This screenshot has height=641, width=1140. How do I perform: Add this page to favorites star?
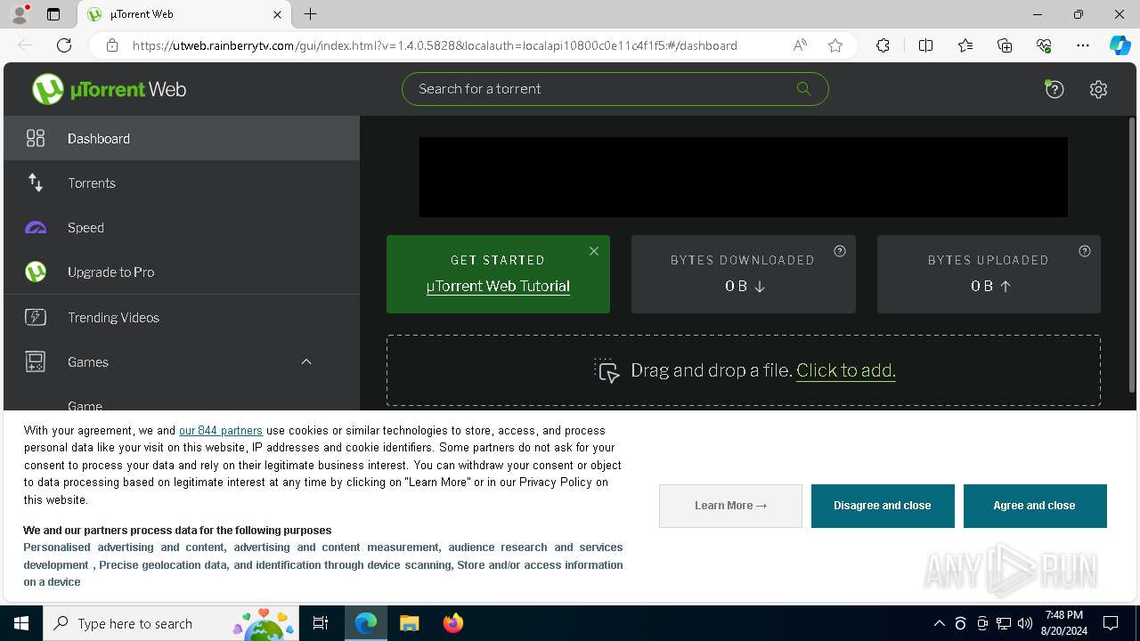(835, 45)
